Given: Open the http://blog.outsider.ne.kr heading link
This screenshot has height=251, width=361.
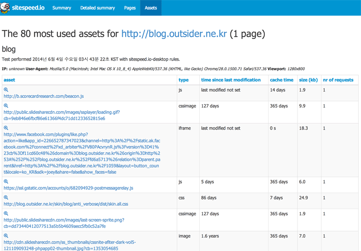Looking at the screenshot, I should [174, 34].
